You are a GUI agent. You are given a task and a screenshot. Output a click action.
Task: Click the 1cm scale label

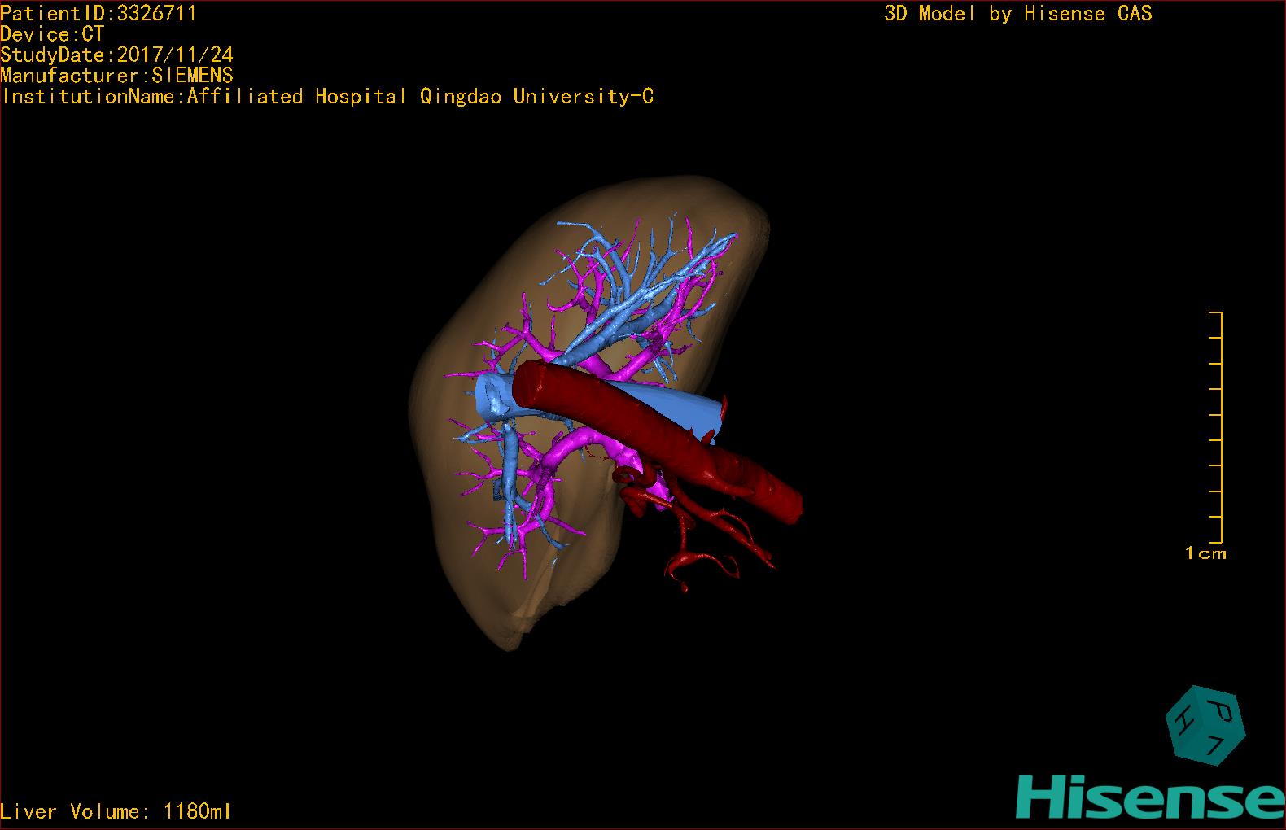click(1205, 553)
